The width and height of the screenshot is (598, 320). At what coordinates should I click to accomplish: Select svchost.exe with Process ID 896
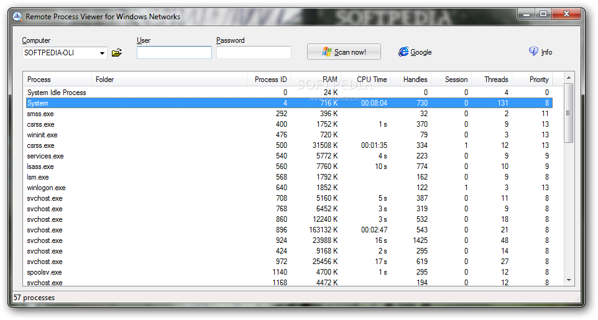(x=289, y=230)
